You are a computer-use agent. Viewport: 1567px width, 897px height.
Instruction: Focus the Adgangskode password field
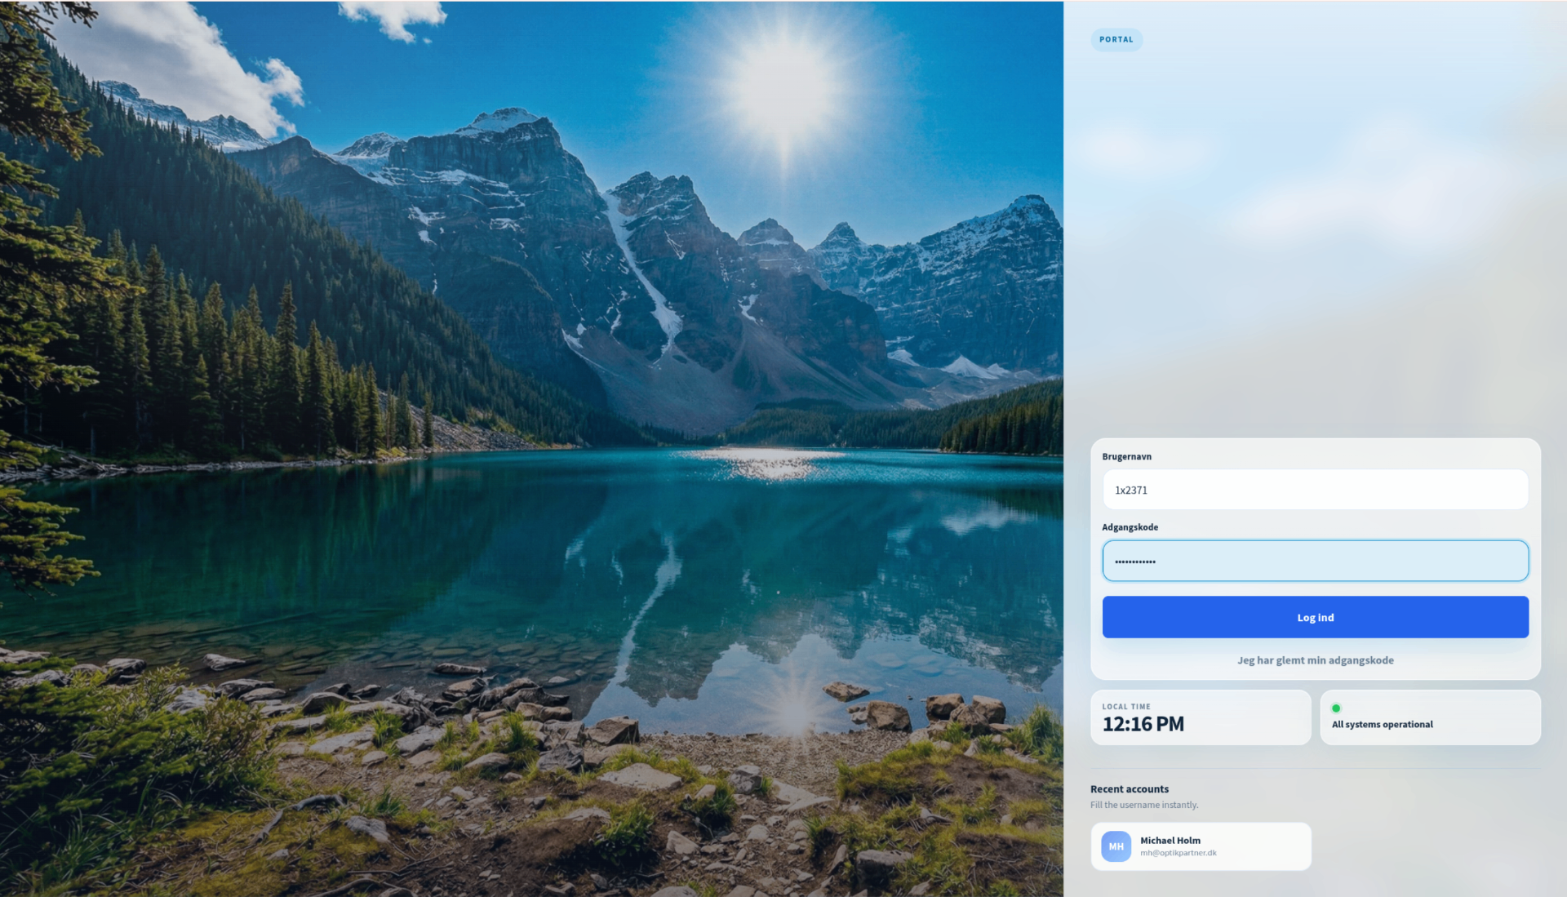tap(1315, 561)
